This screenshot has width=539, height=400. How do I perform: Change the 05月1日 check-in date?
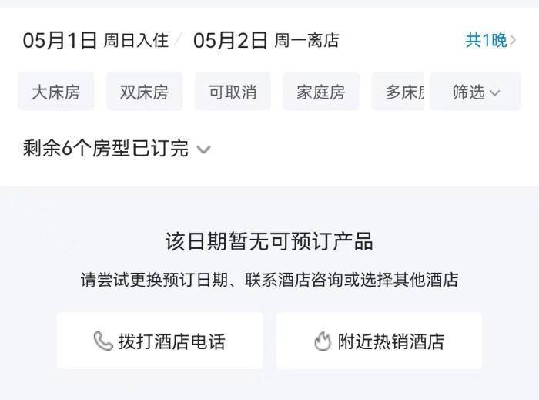point(60,40)
